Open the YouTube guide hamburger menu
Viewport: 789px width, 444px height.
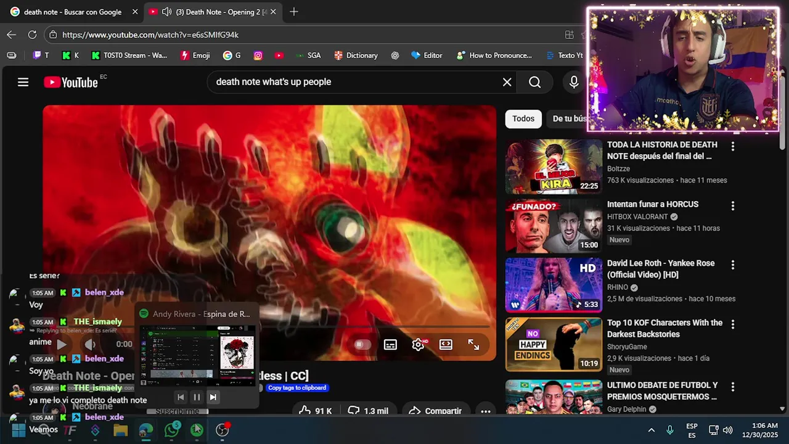coord(23,82)
